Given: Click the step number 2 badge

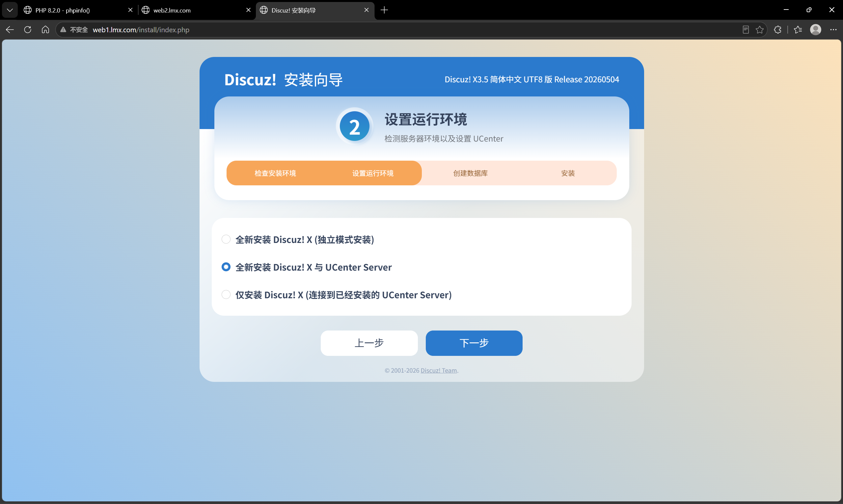Looking at the screenshot, I should tap(354, 126).
